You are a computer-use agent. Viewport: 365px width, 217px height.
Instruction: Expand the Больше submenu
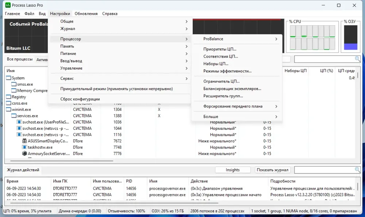click(237, 117)
